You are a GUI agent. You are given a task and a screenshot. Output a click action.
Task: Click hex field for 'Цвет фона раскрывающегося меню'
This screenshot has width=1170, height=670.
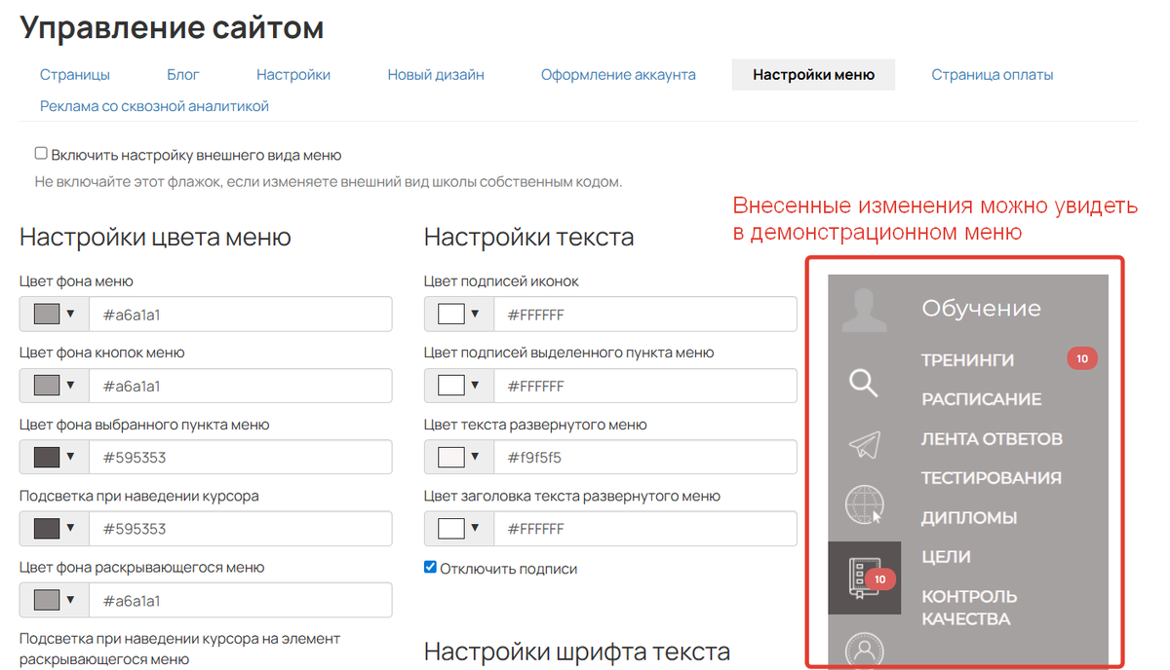click(x=240, y=600)
